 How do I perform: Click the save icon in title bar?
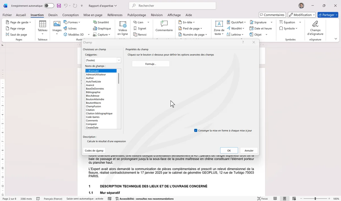[x=59, y=6]
